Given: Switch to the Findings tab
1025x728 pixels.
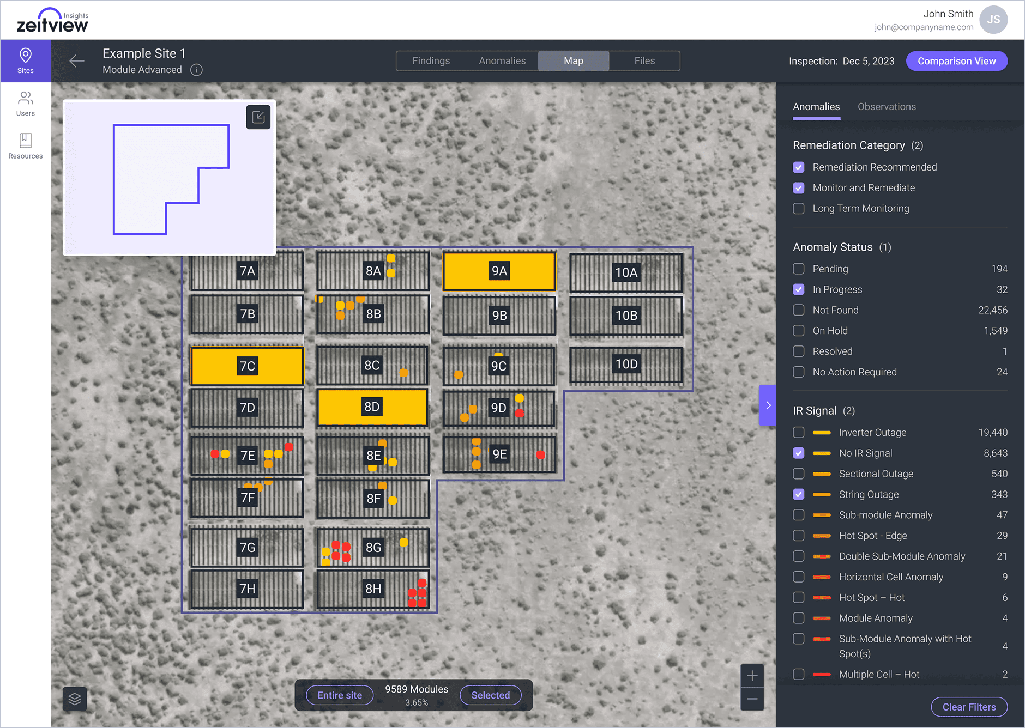Looking at the screenshot, I should [x=431, y=61].
